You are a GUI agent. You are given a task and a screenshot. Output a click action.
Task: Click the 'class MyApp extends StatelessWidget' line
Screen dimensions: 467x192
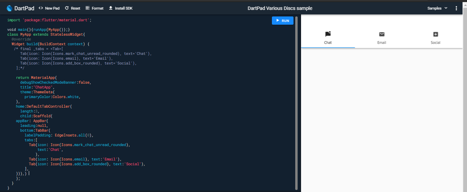point(46,35)
